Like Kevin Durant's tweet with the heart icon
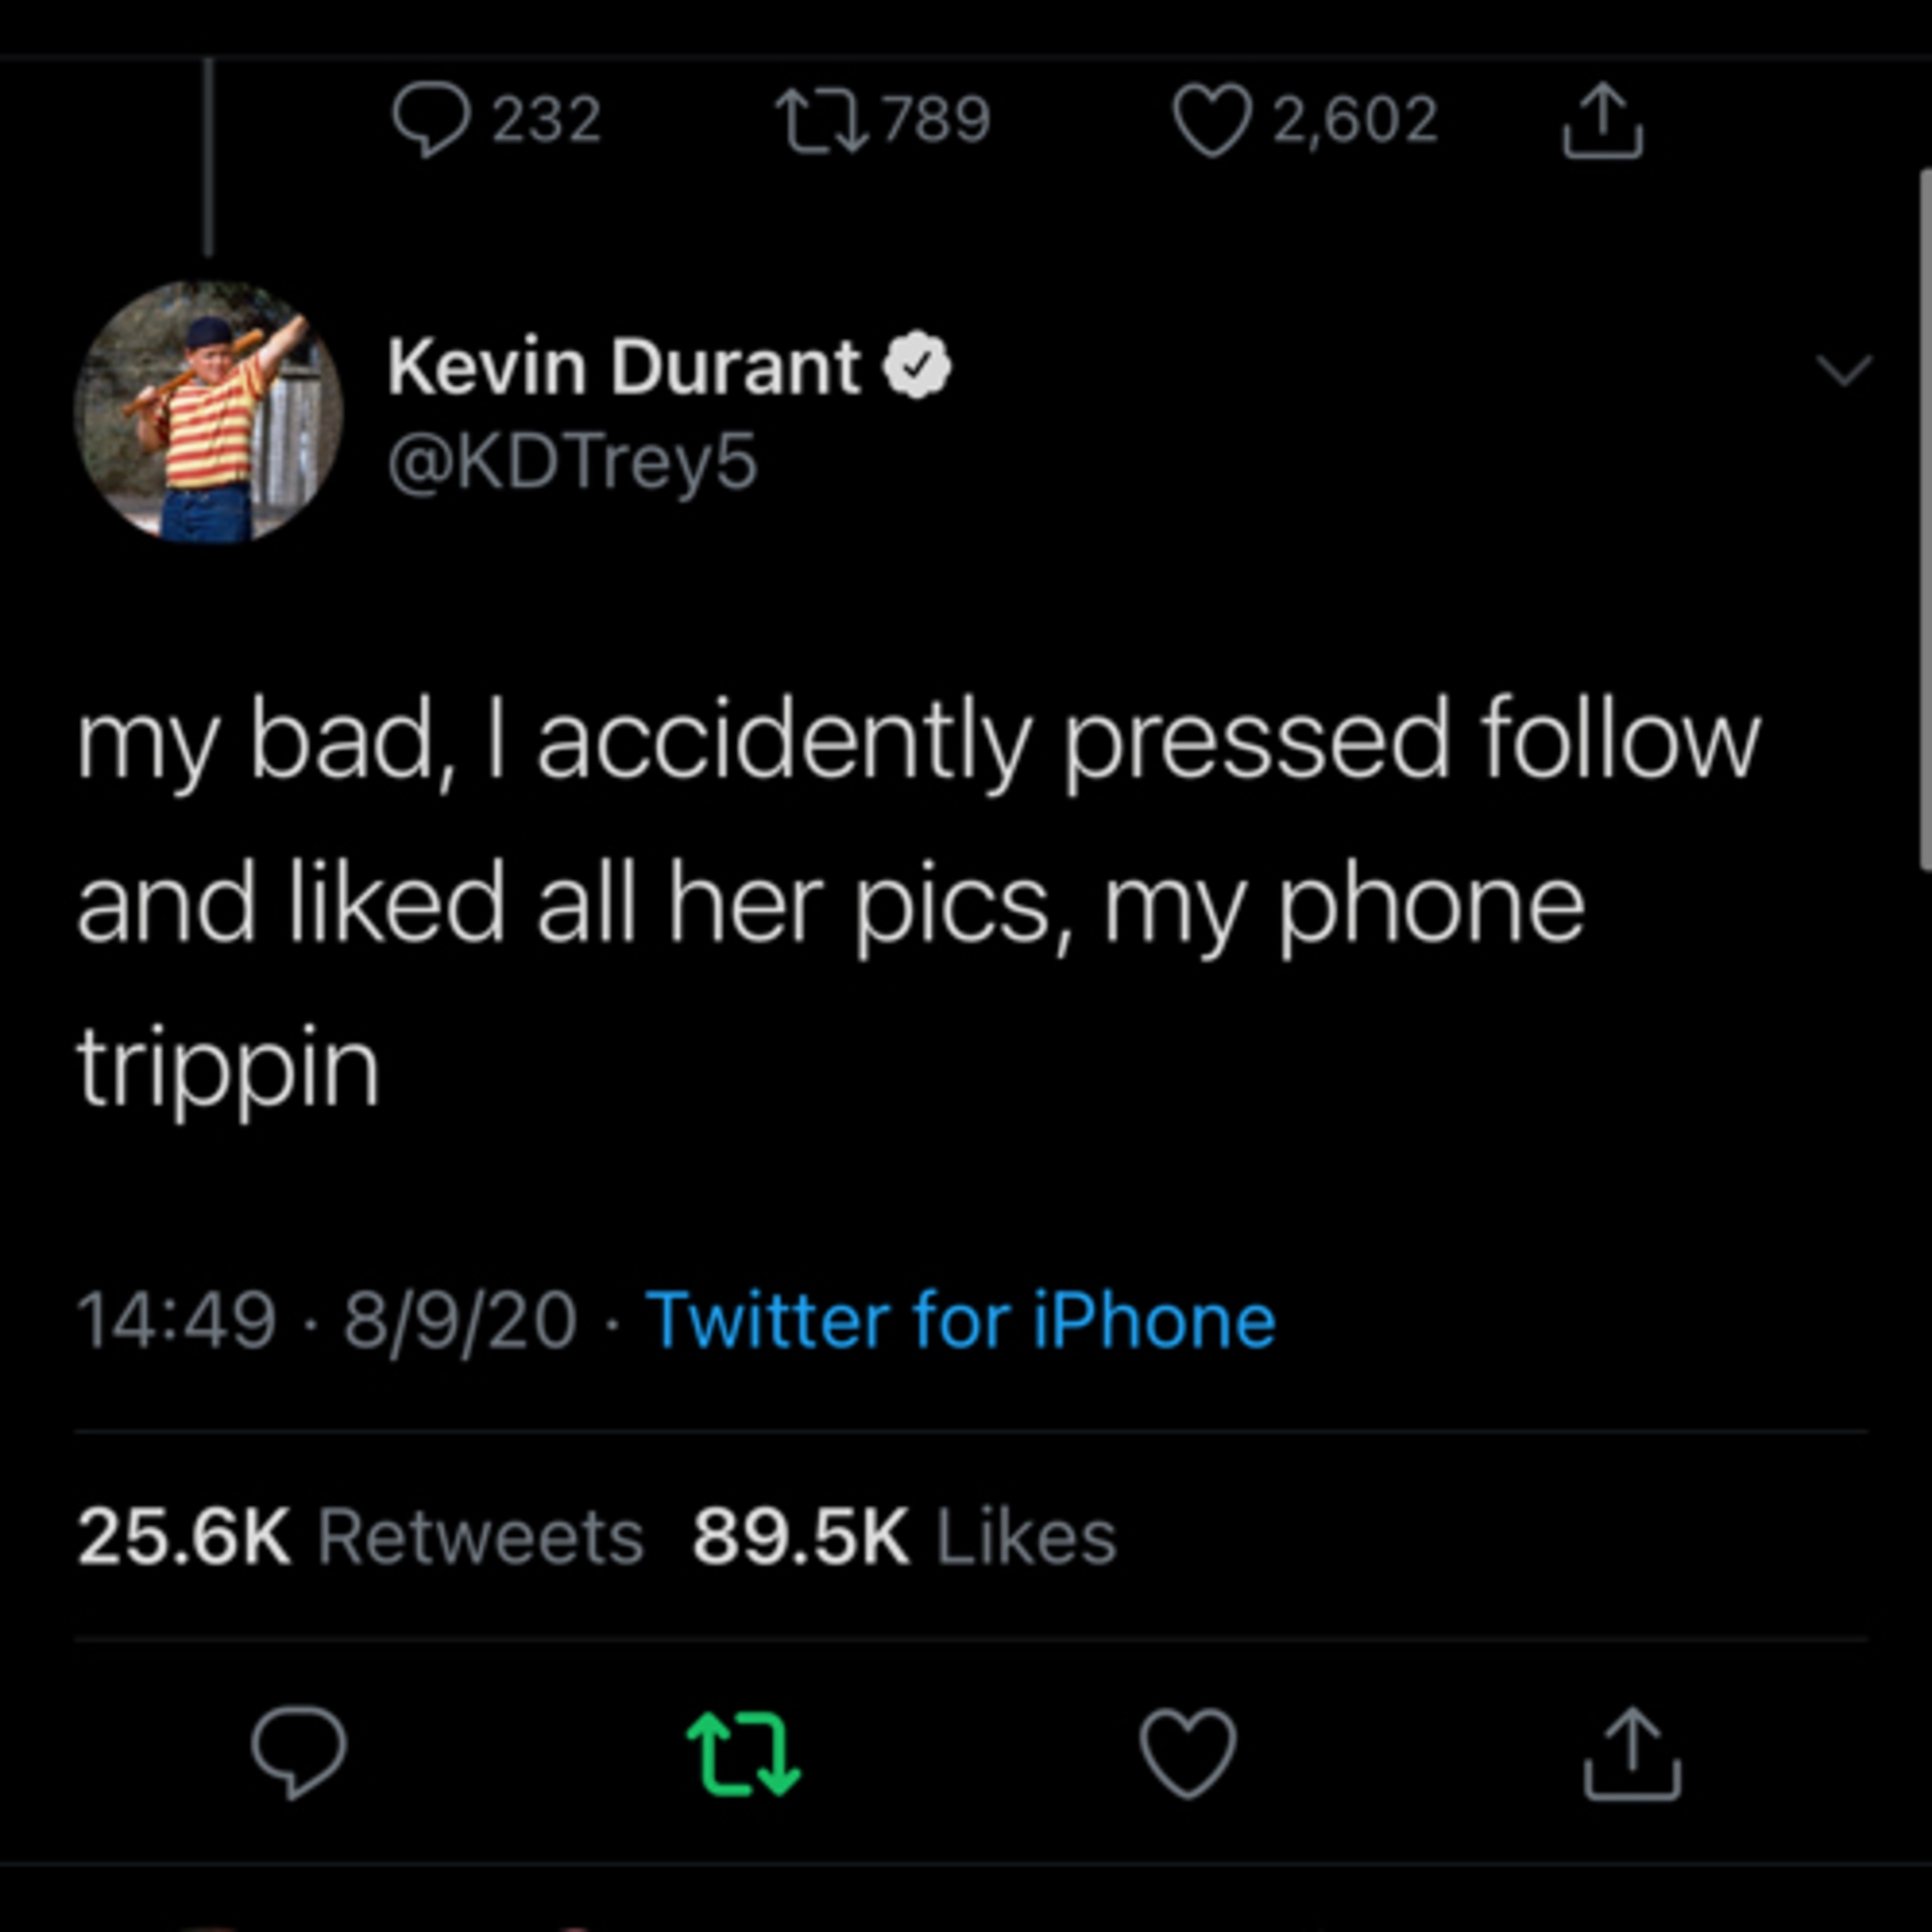The width and height of the screenshot is (1932, 1932). point(1188,1753)
